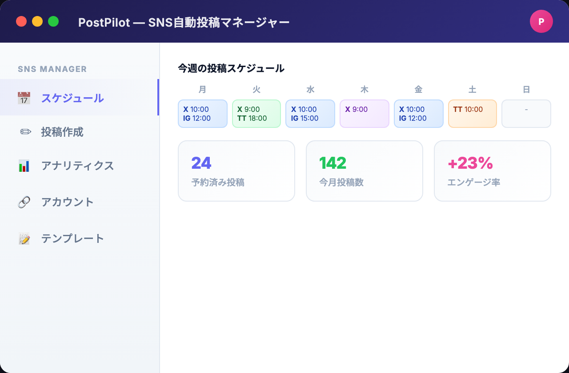Open the スケジュール sidebar section
This screenshot has height=373, width=569.
(x=72, y=98)
